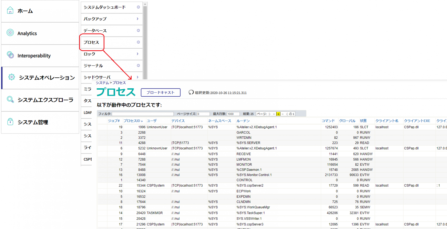Click the SYS.VSSWriter.1 routine cell
Image resolution: width=447 pixels, height=229 pixels.
[x=249, y=219]
